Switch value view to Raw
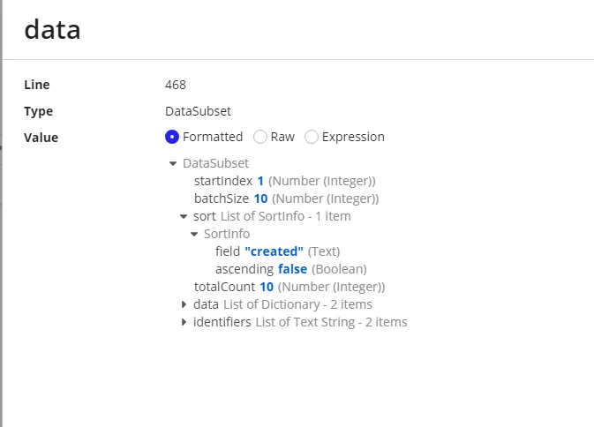Image resolution: width=594 pixels, height=427 pixels. point(260,137)
